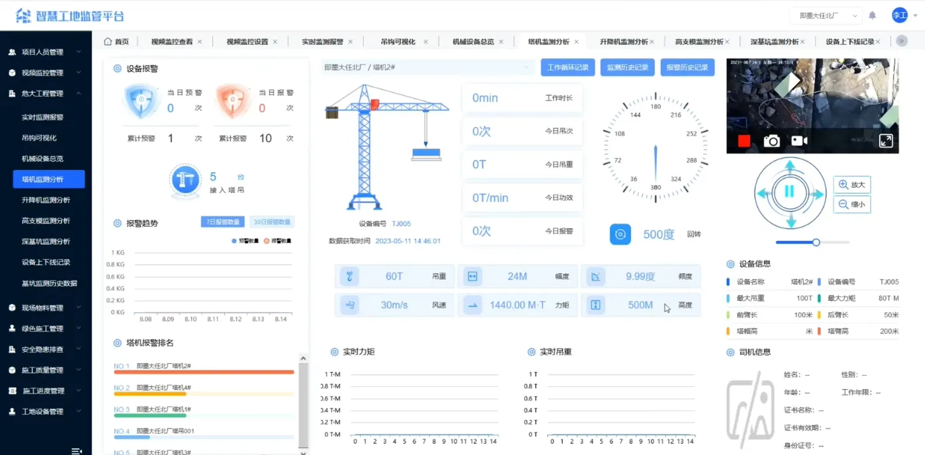Image resolution: width=925 pixels, height=455 pixels.
Task: Click the tower crane ranking list scrollbar
Action: click(x=303, y=403)
